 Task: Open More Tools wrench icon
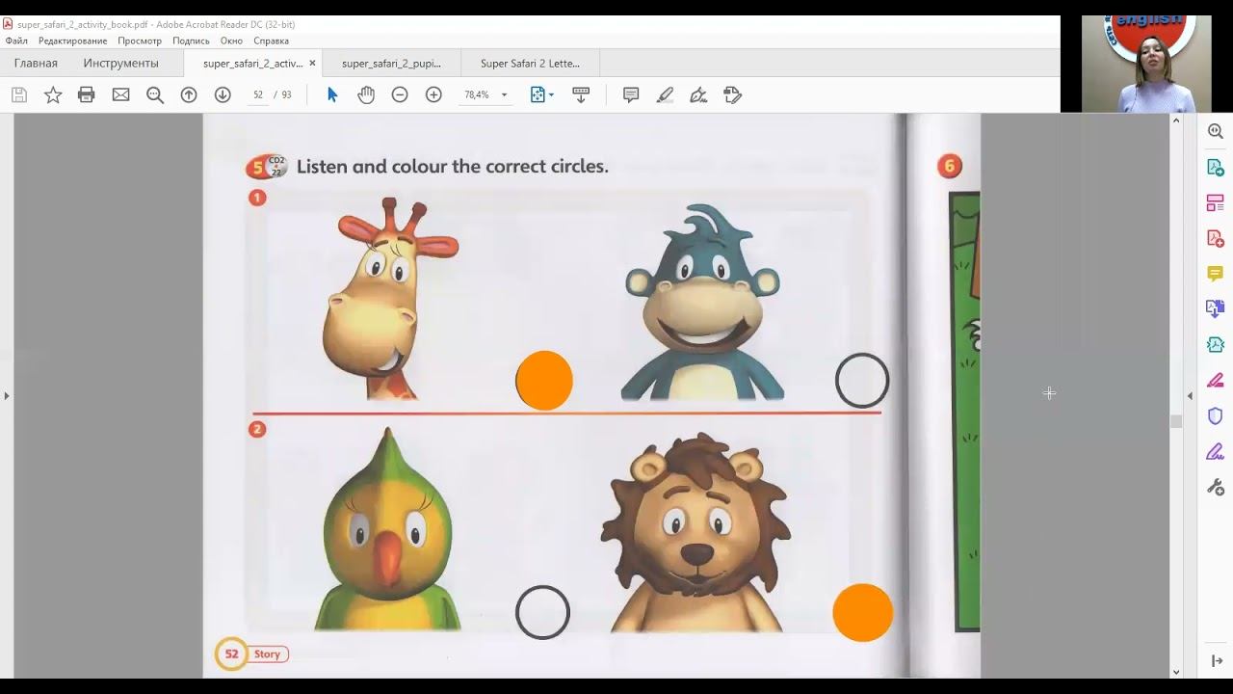pyautogui.click(x=1216, y=487)
